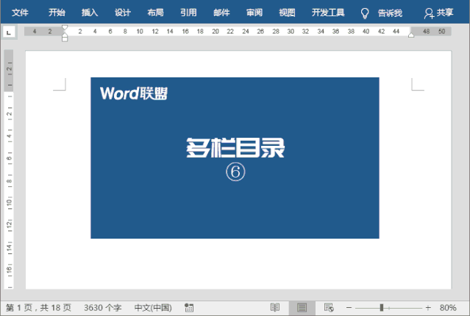Screen dimensions: 470x316
Task: Switch to the 引用 ribbon tab
Action: 188,13
